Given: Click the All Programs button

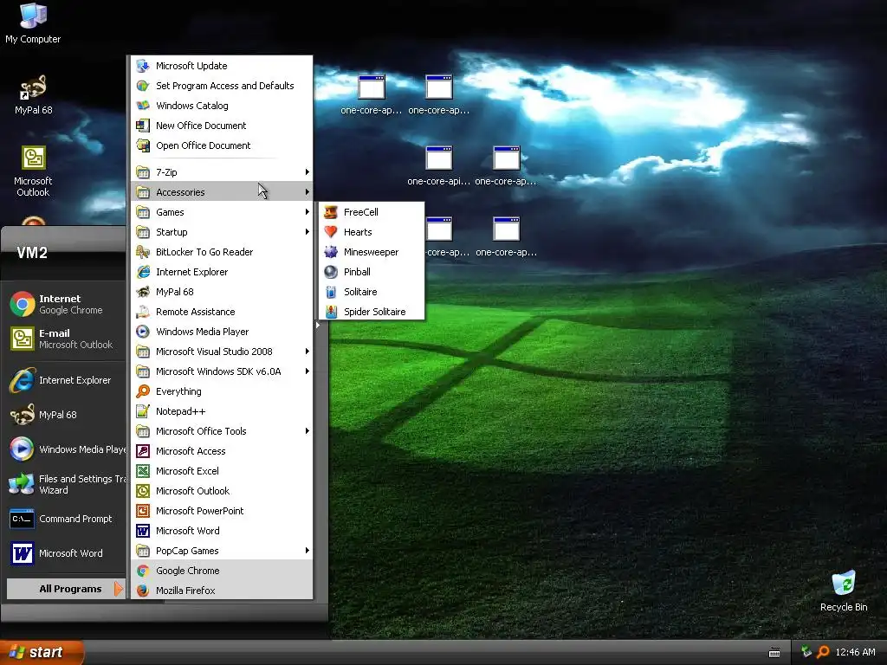Looking at the screenshot, I should click(66, 589).
